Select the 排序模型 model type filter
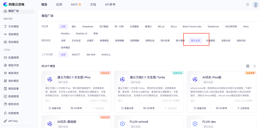The height and width of the screenshot is (128, 260). pos(65,48)
